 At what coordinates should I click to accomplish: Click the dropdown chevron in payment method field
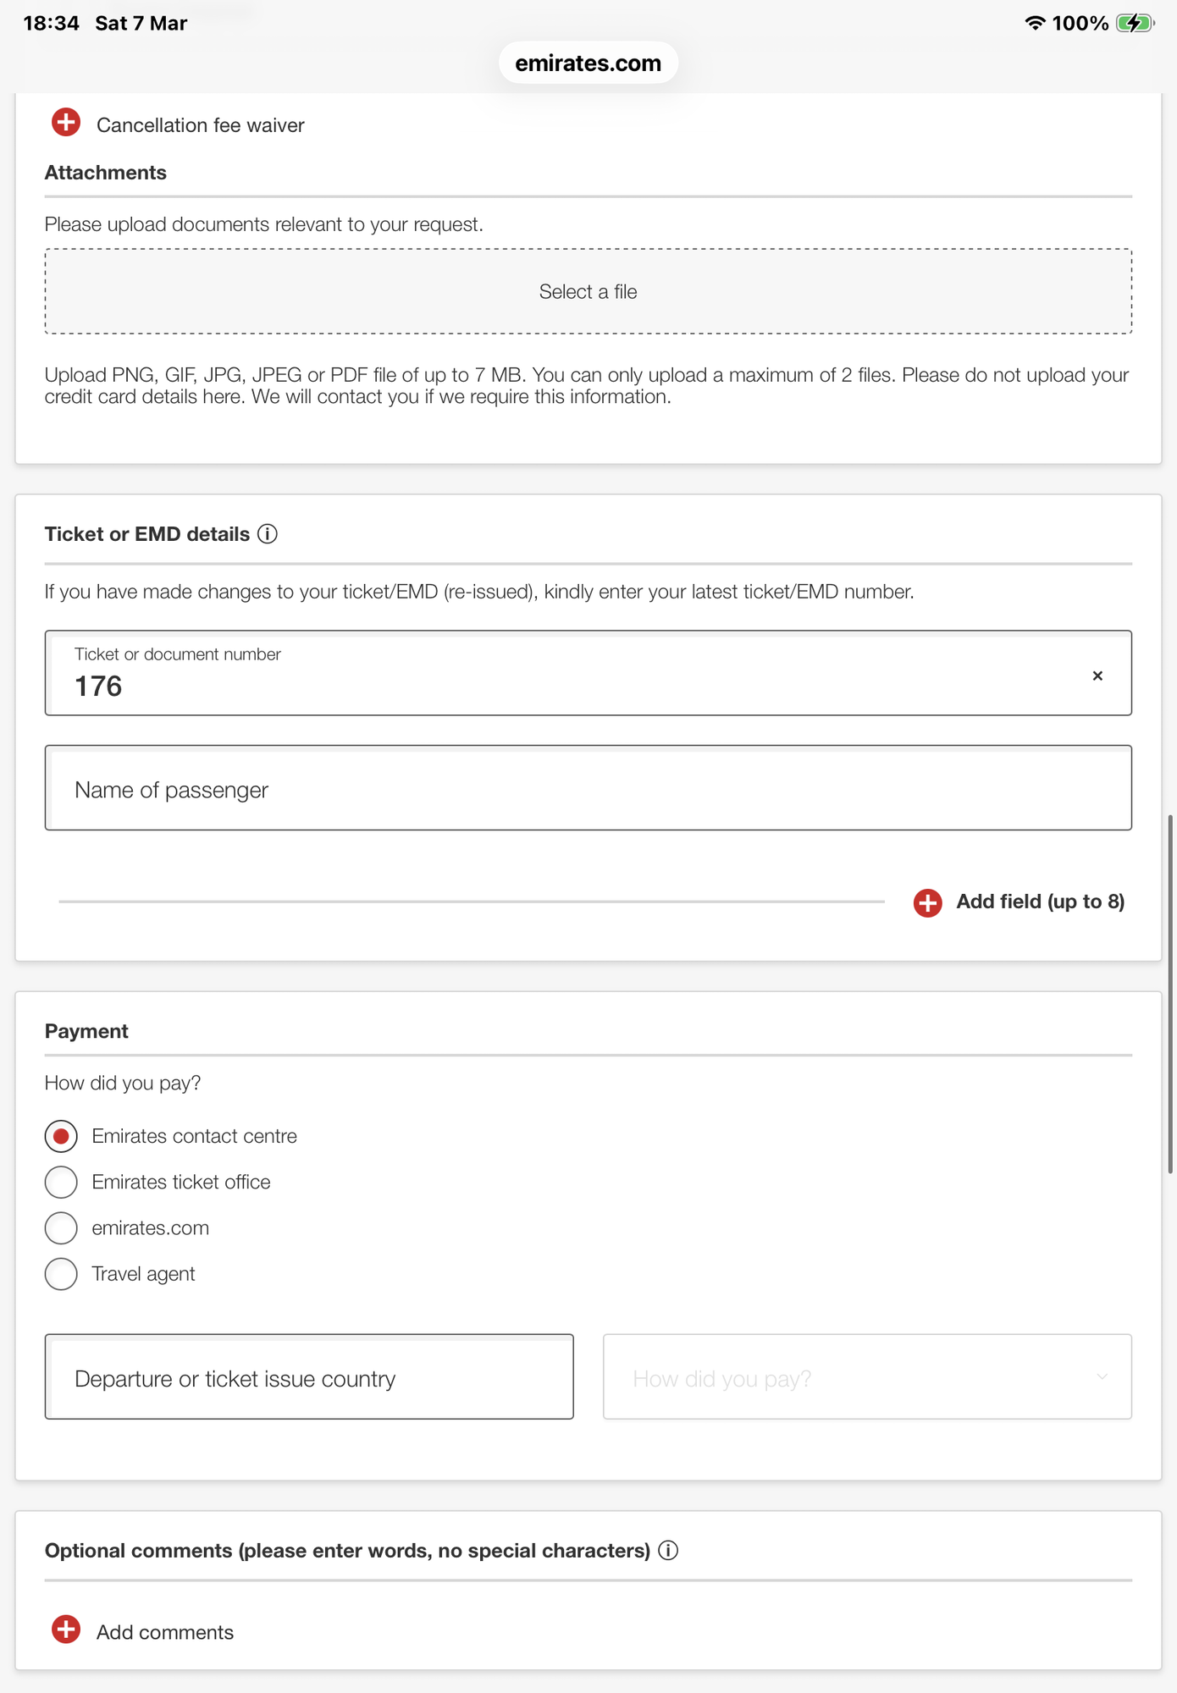click(1102, 1377)
